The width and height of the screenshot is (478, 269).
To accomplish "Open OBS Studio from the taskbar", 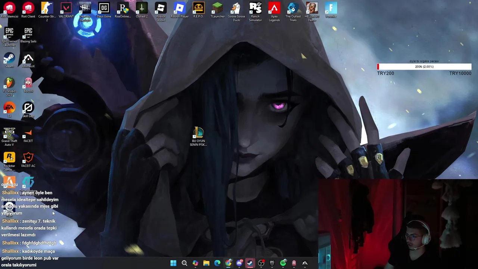I will 261,263.
